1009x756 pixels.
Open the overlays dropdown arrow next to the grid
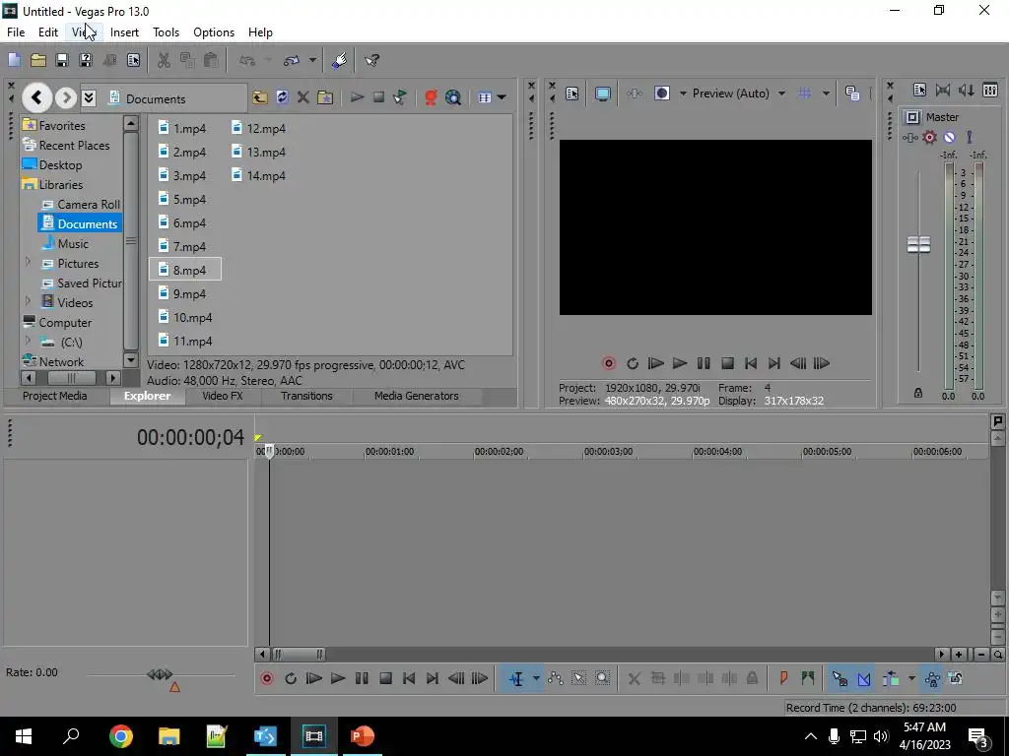pos(826,94)
